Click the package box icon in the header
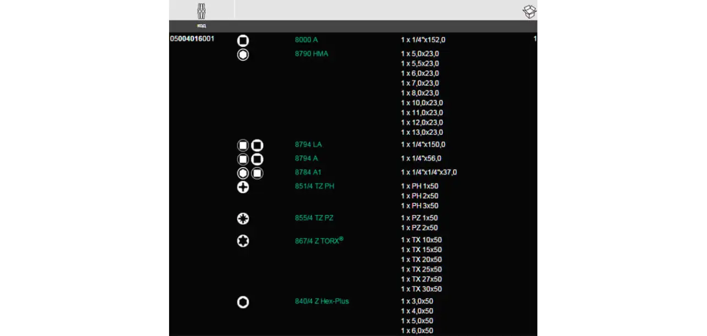 (529, 12)
